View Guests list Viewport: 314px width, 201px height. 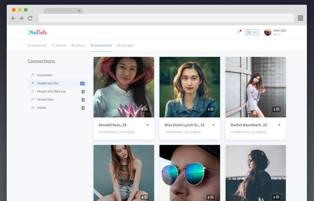coord(58,108)
